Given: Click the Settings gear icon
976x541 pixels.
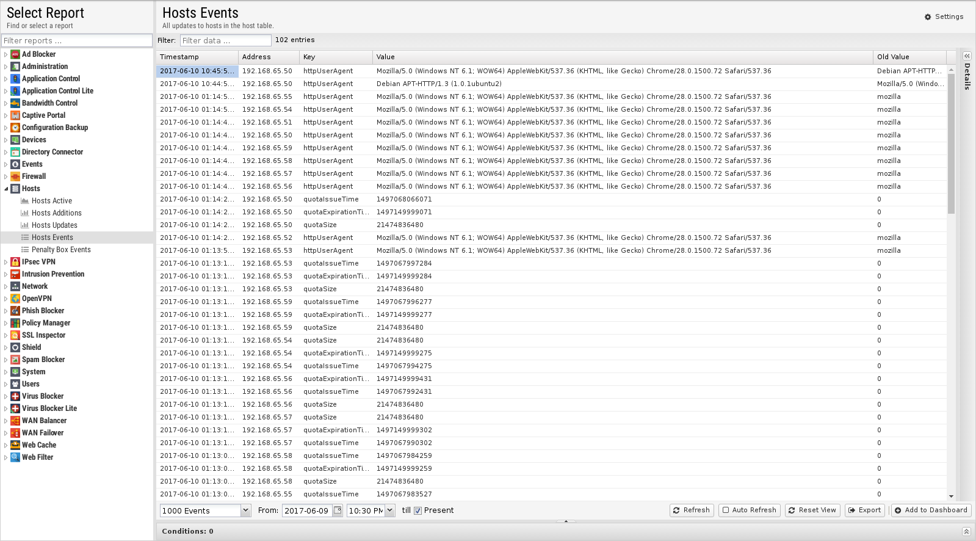Looking at the screenshot, I should pyautogui.click(x=928, y=17).
